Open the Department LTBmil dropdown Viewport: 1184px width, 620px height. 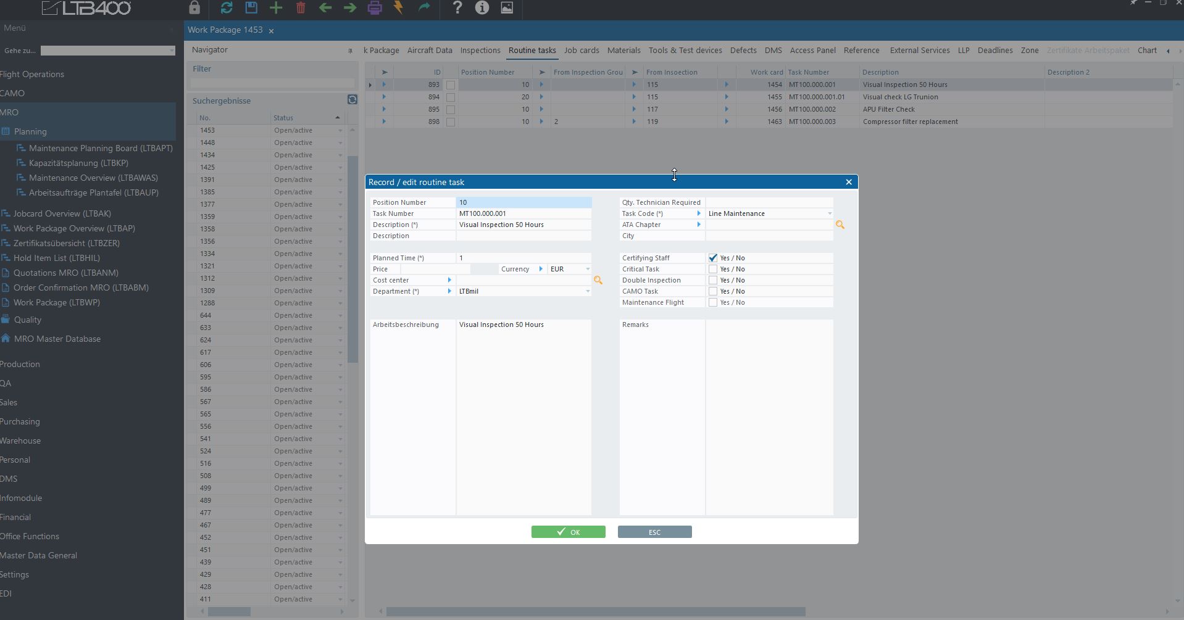[x=587, y=292]
